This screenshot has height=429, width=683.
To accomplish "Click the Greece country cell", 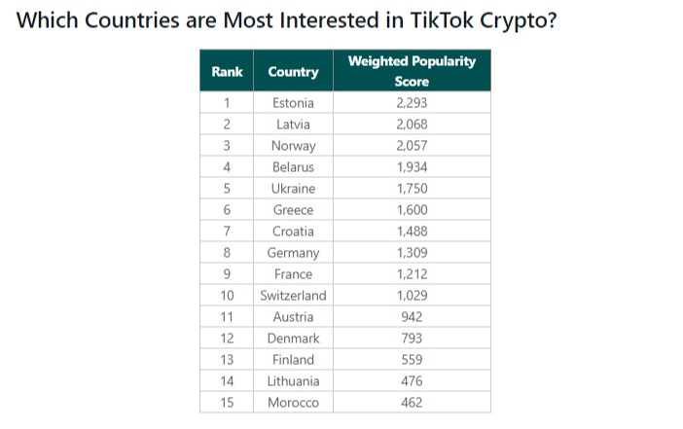I will point(293,209).
